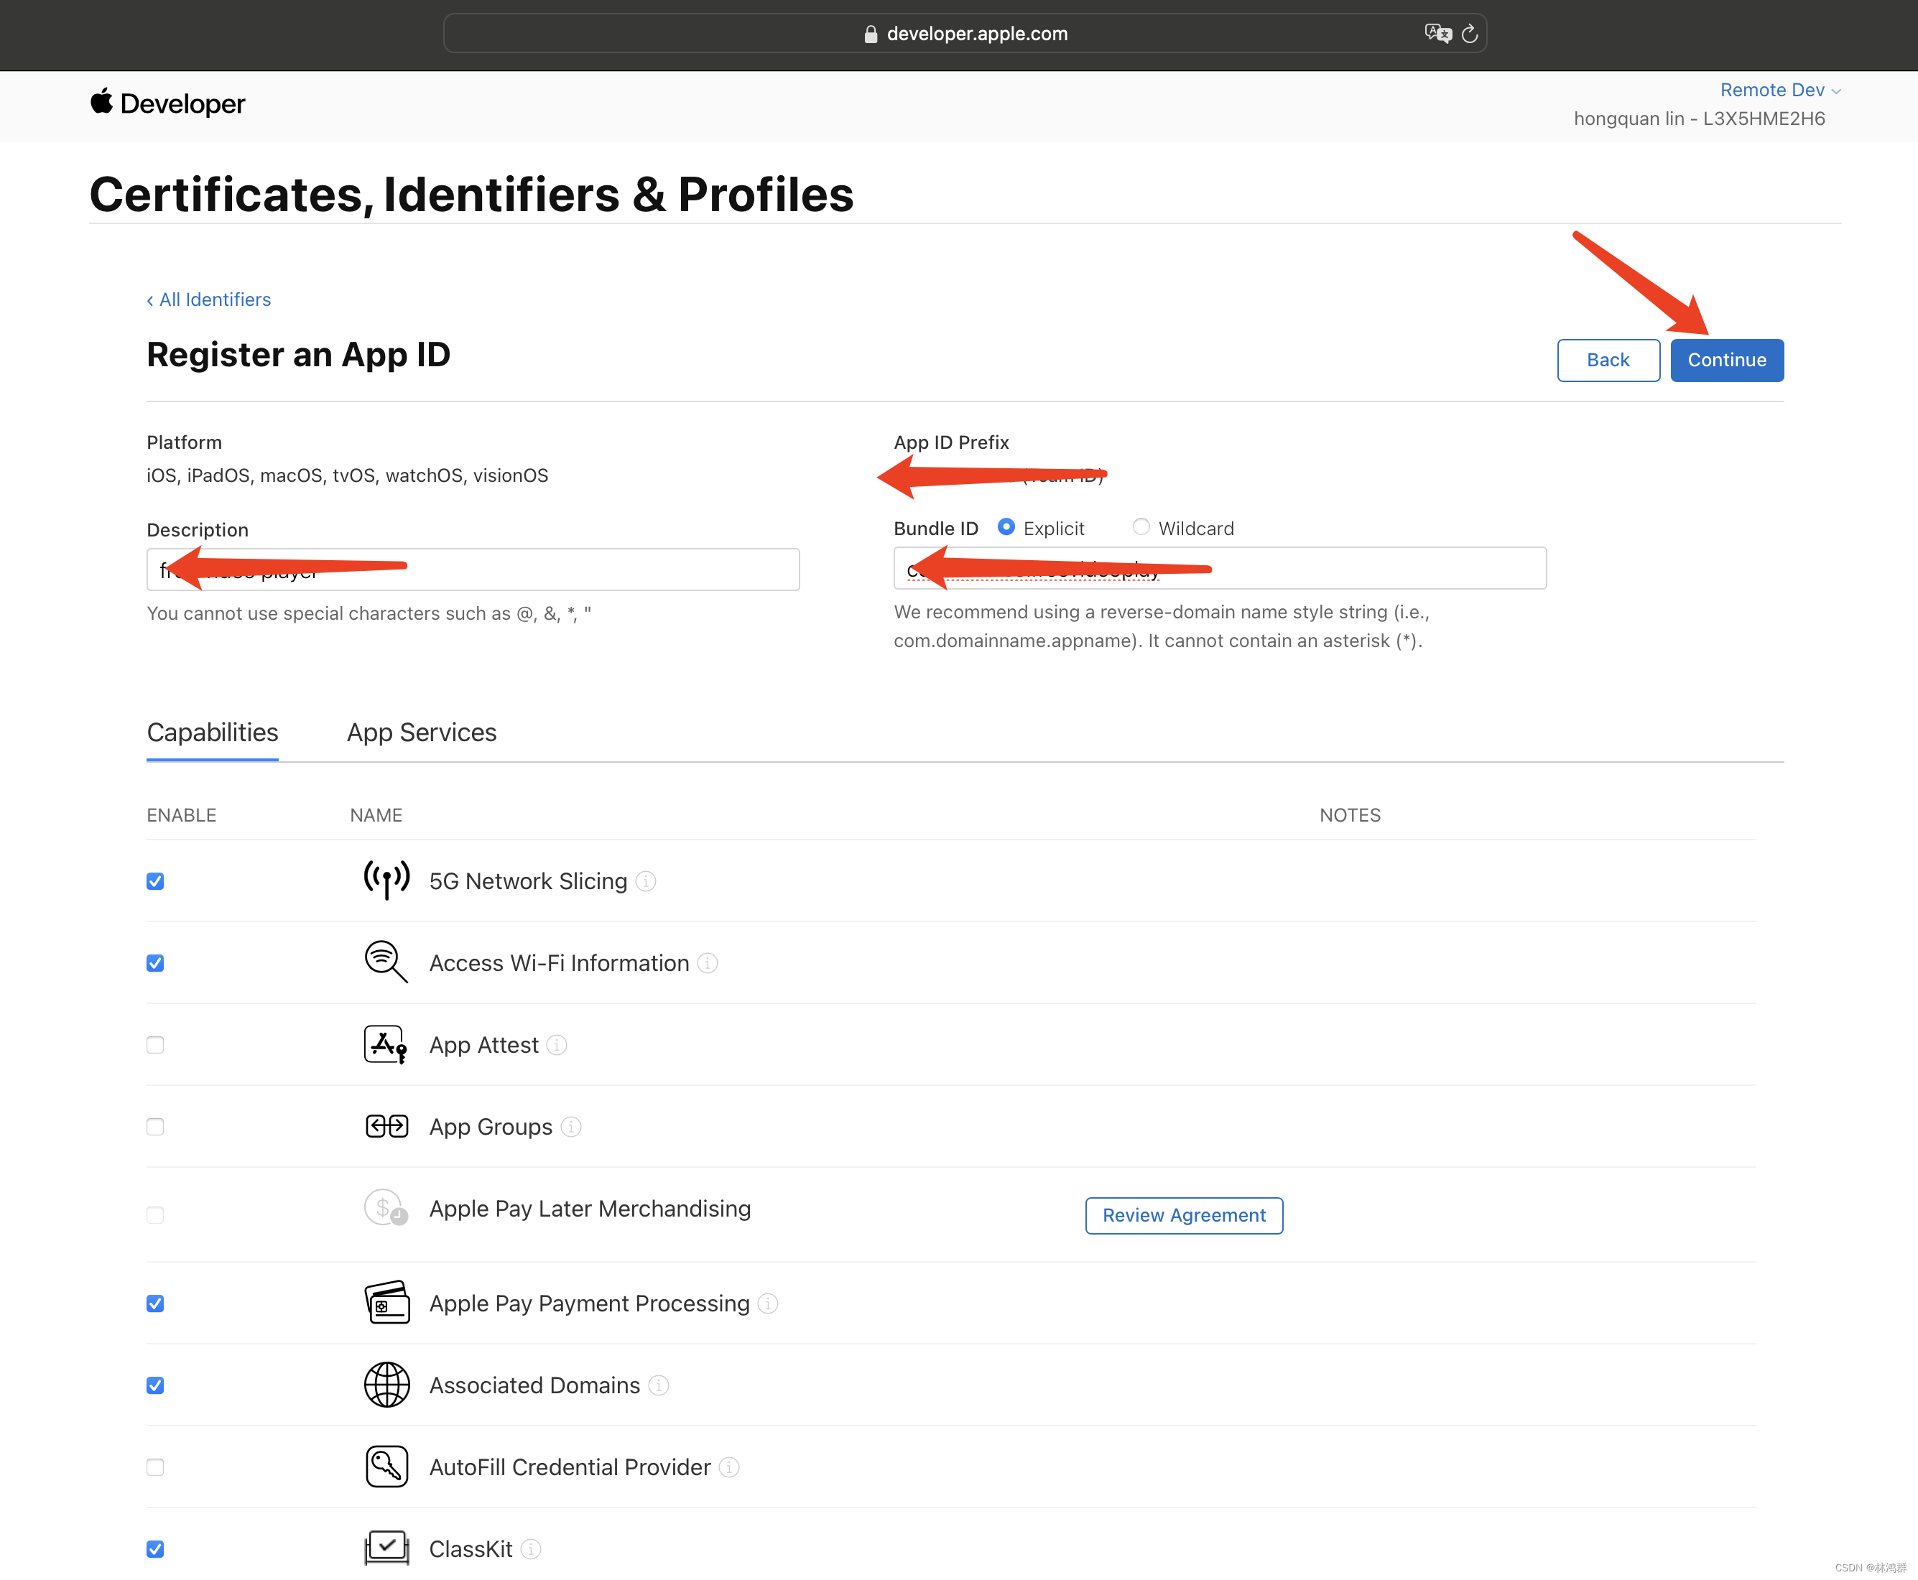Click the Apple Pay Later Merchandising label
The height and width of the screenshot is (1580, 1918).
pos(590,1209)
